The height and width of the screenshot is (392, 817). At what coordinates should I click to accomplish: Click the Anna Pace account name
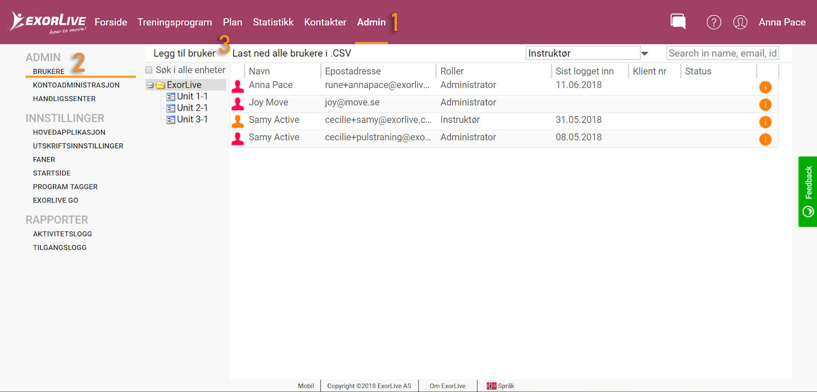coord(782,22)
